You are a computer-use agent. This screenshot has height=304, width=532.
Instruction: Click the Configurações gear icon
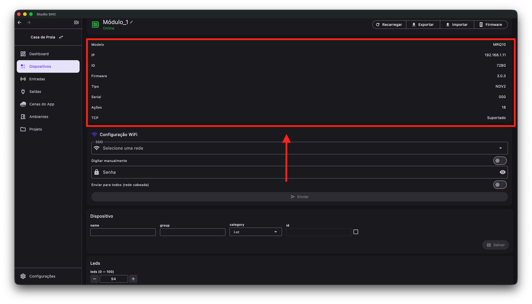[x=23, y=276]
